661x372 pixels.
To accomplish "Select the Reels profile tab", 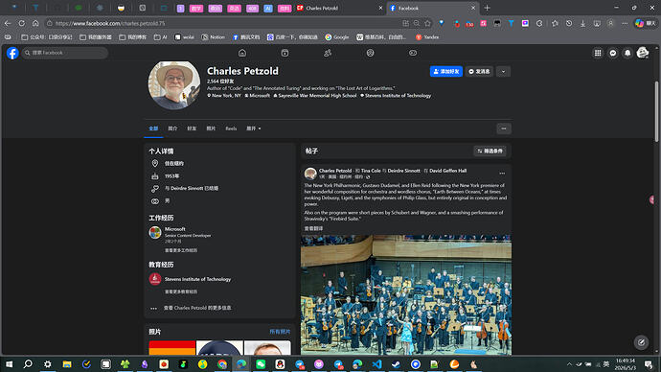I will coord(231,128).
